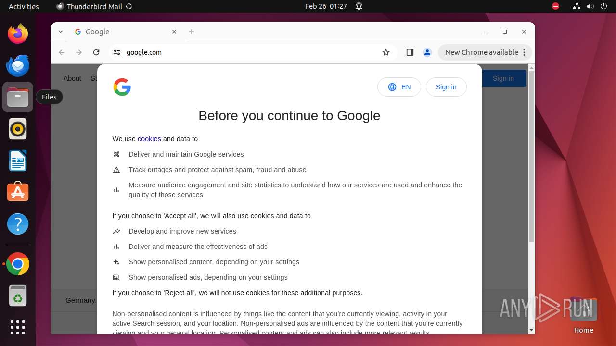Open the Home folder desktop icon

583,315
